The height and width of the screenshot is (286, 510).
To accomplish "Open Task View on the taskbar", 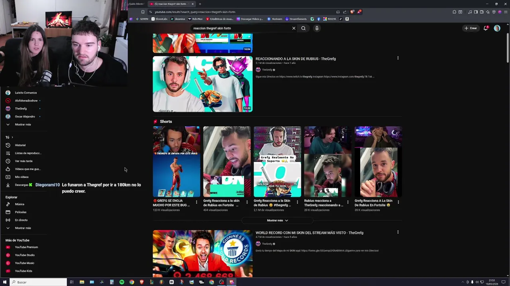I will pyautogui.click(x=72, y=282).
